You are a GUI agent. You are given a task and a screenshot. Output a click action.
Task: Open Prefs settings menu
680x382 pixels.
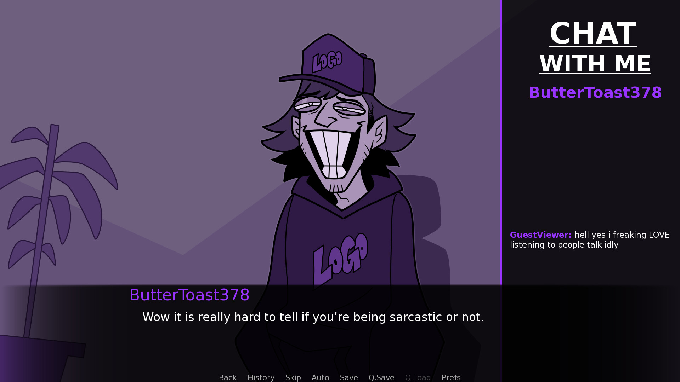pyautogui.click(x=451, y=377)
